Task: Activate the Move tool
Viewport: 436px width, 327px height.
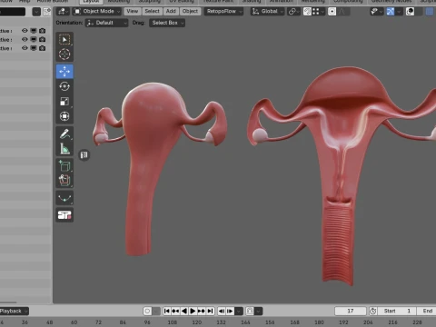Action: (64, 72)
